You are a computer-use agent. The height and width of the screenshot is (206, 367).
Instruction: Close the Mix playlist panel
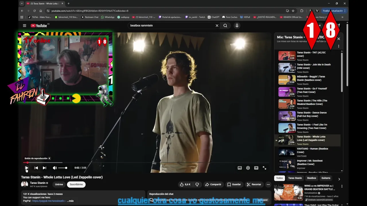click(x=339, y=39)
